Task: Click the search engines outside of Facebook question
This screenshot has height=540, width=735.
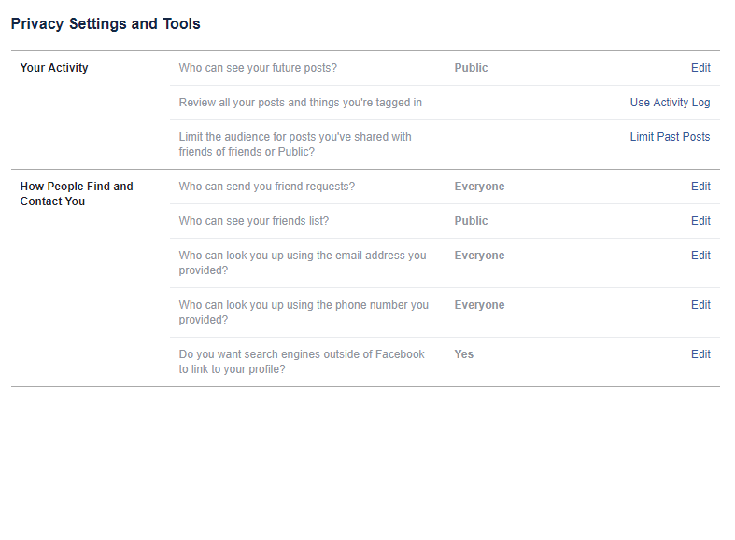Action: (302, 362)
